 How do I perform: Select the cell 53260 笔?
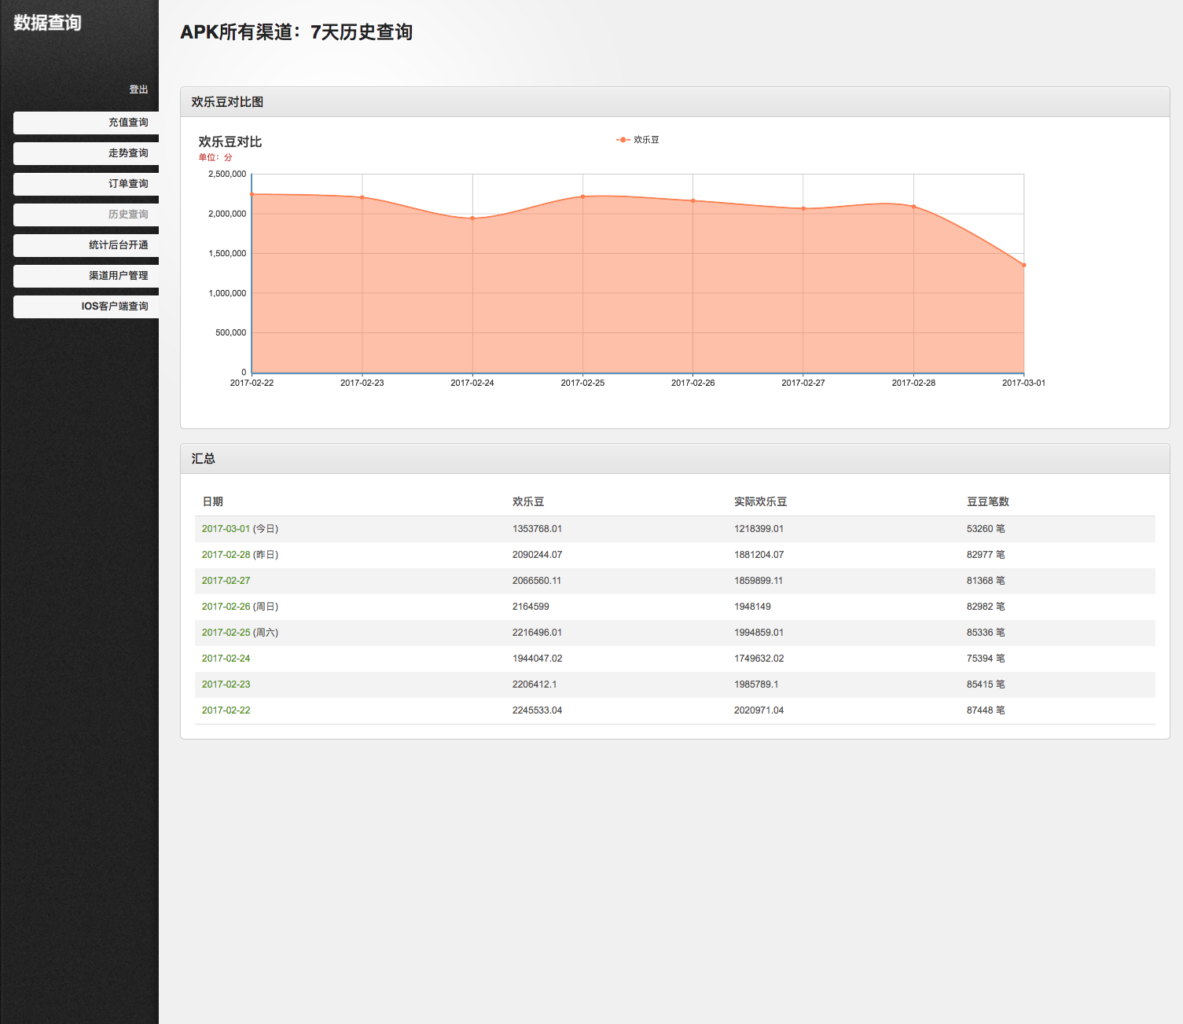click(x=986, y=529)
